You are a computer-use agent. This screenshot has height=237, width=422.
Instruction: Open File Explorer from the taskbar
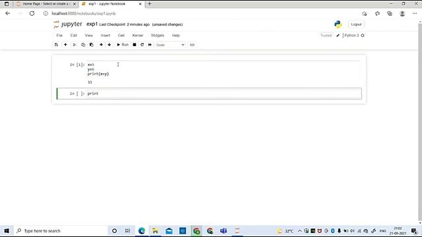tap(156, 231)
